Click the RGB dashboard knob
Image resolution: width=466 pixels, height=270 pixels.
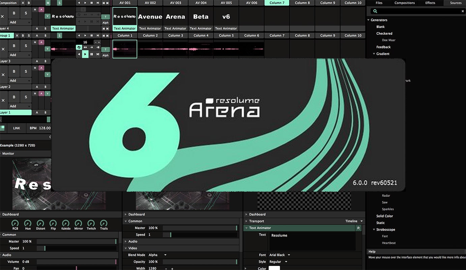[x=15, y=223]
